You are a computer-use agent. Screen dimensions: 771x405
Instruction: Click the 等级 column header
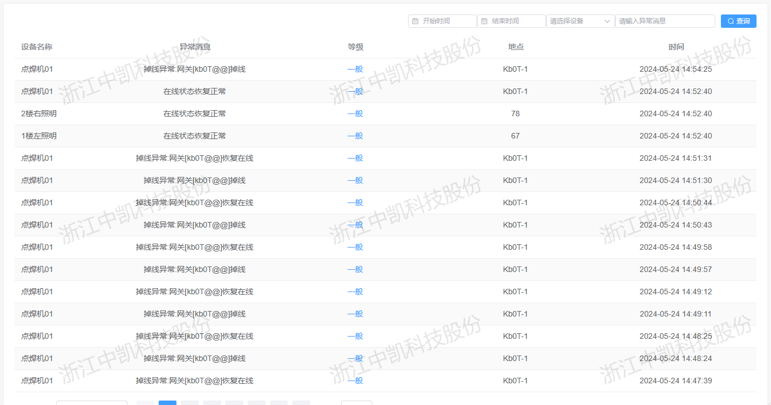355,47
